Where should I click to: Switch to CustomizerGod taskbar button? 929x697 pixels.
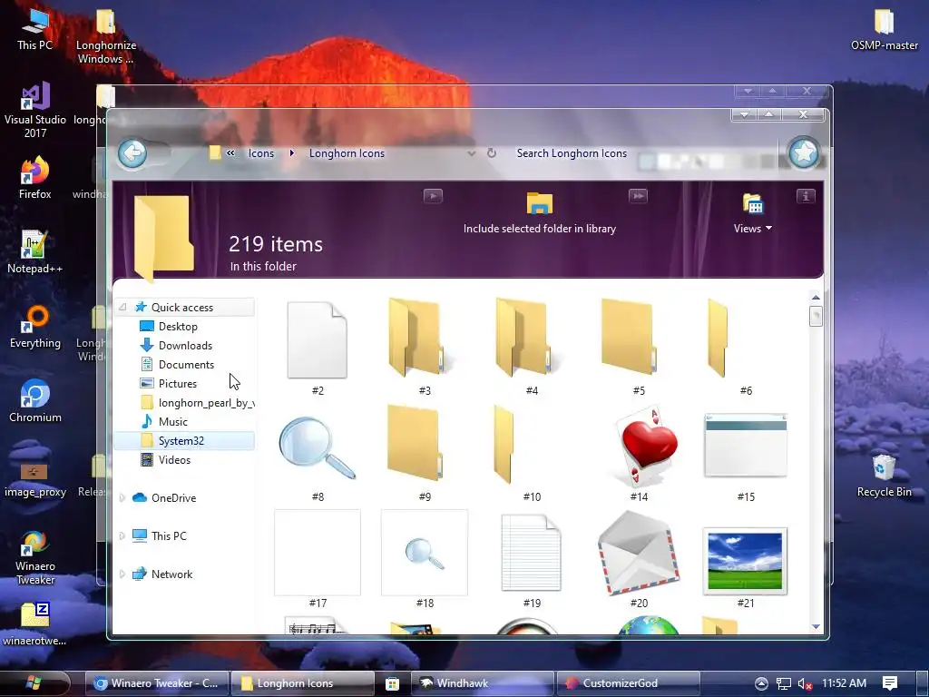coord(628,683)
